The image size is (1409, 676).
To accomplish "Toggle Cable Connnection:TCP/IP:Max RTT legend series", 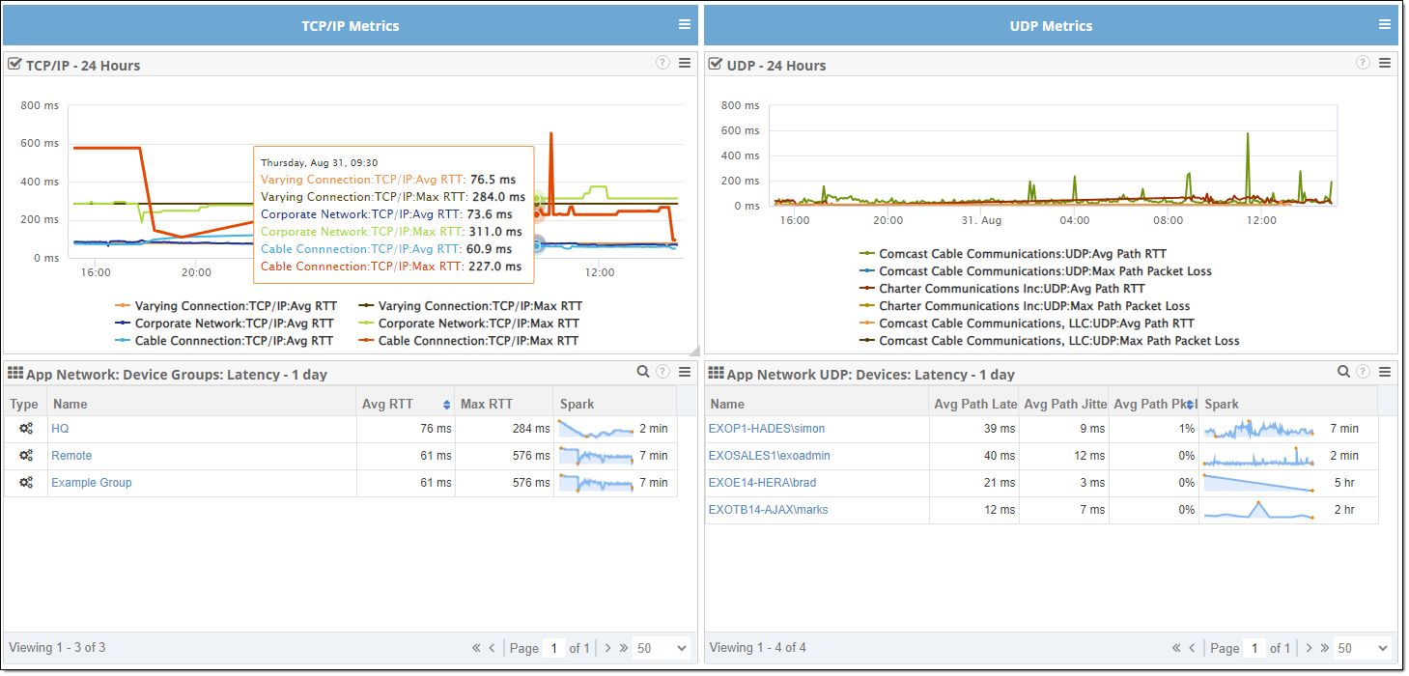I will (468, 341).
